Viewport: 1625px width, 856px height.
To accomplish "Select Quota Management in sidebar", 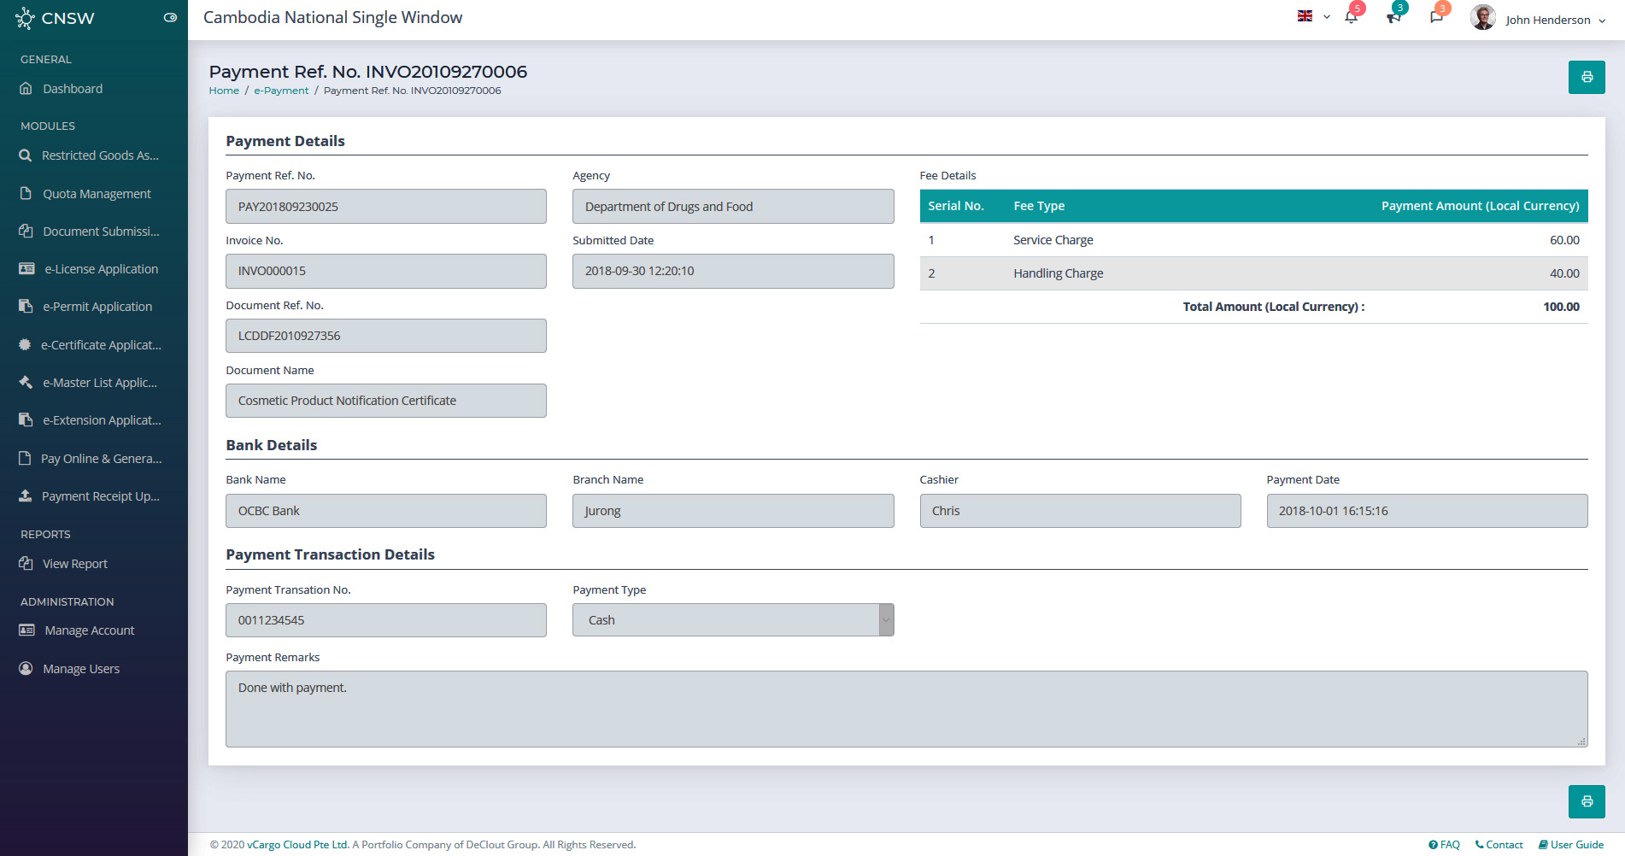I will pyautogui.click(x=97, y=194).
